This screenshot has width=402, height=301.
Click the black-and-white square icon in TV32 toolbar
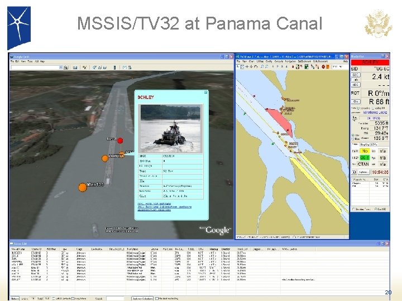pyautogui.click(x=298, y=66)
